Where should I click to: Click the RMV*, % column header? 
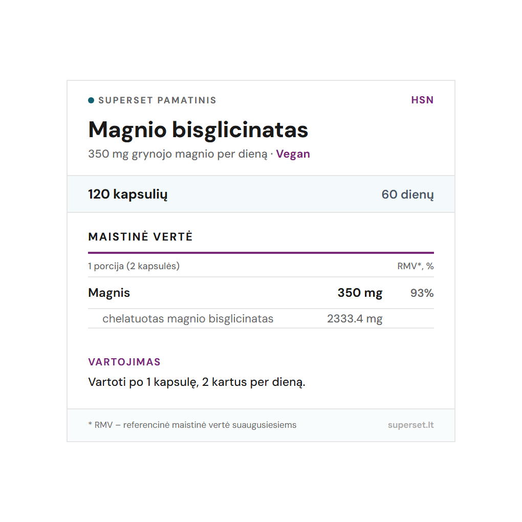pyautogui.click(x=415, y=266)
